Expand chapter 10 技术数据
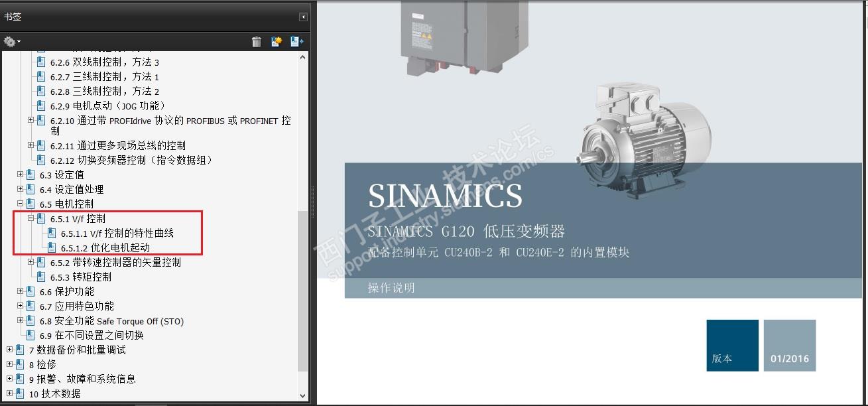 [x=9, y=393]
